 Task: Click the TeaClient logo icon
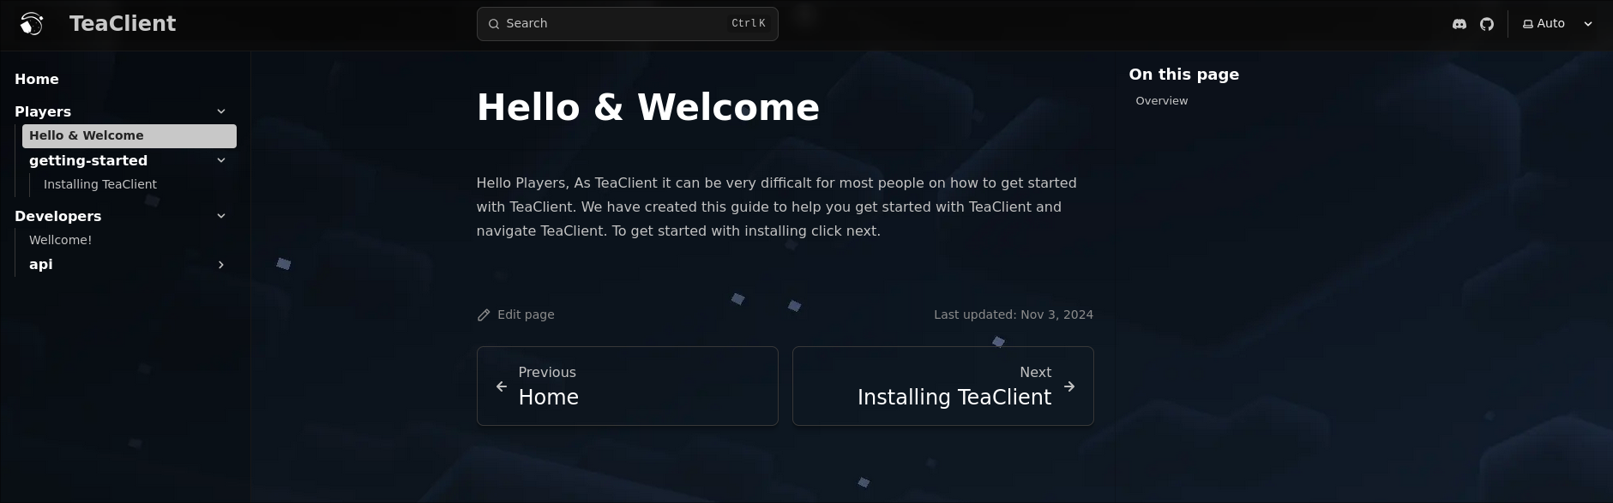[x=32, y=24]
